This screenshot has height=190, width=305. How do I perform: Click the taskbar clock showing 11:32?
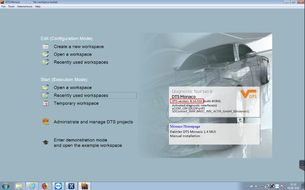[x=293, y=186]
